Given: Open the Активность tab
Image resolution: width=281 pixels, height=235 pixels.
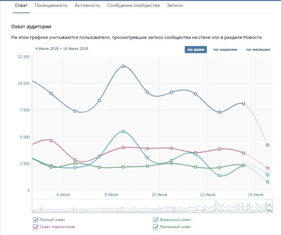Looking at the screenshot, I should [87, 6].
